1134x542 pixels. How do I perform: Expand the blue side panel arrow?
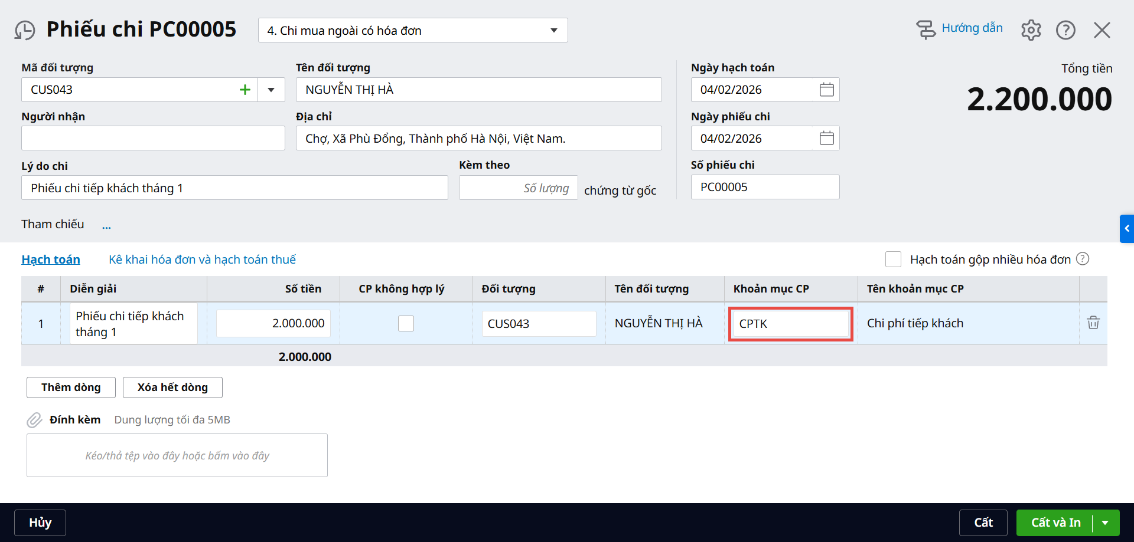(x=1127, y=229)
